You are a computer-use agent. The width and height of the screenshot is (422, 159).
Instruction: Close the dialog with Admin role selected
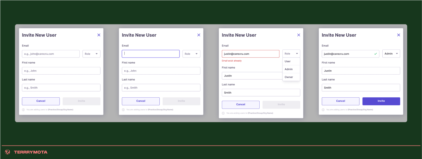pos(399,35)
